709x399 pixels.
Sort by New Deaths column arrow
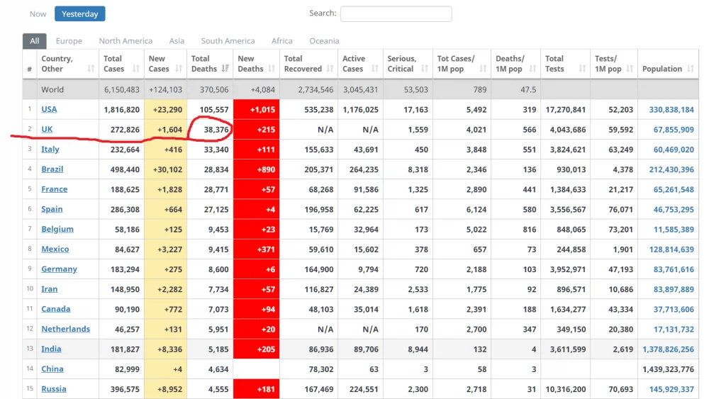(x=272, y=69)
